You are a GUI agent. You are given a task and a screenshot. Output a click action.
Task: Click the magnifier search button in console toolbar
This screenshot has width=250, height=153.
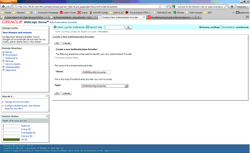128,27
